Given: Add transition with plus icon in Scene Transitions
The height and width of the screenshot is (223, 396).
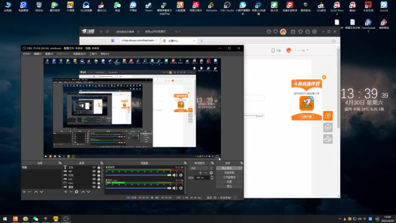Looking at the screenshot, I should 200,173.
